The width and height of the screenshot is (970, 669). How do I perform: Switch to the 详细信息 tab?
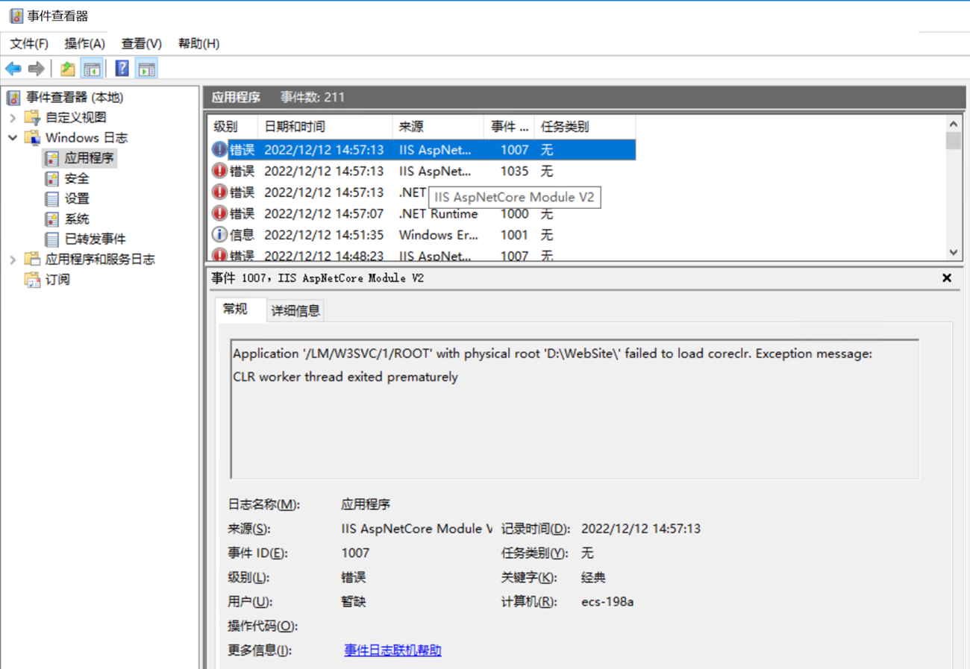point(295,311)
